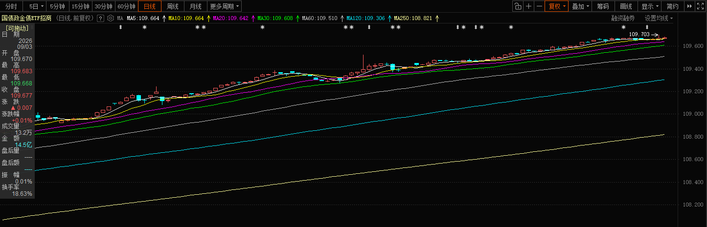This screenshot has width=707, height=227.
Task: Open the 显示 display dropdown
Action: 650,6
